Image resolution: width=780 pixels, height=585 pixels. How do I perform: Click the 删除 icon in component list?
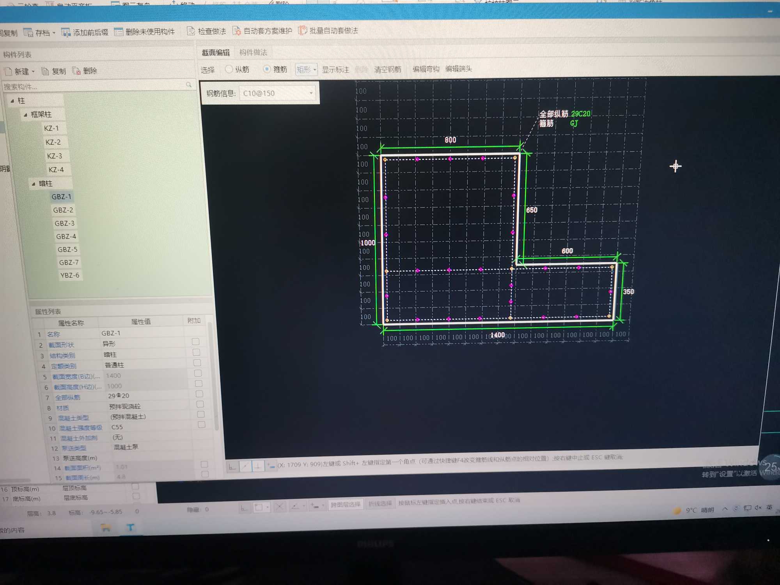pyautogui.click(x=76, y=71)
